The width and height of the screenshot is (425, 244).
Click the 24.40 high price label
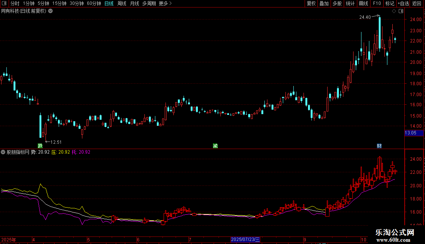(365, 17)
